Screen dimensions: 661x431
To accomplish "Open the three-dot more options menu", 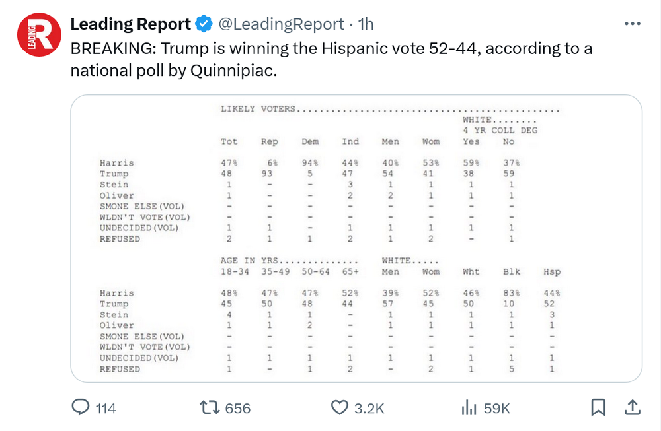I will click(x=633, y=24).
